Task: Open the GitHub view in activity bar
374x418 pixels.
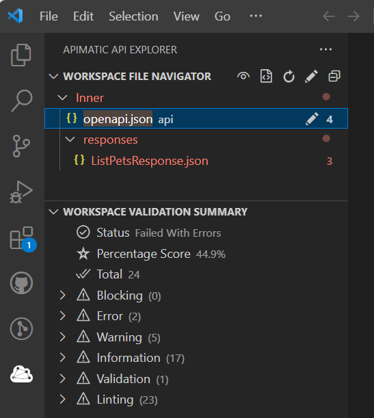Action: coord(21,283)
